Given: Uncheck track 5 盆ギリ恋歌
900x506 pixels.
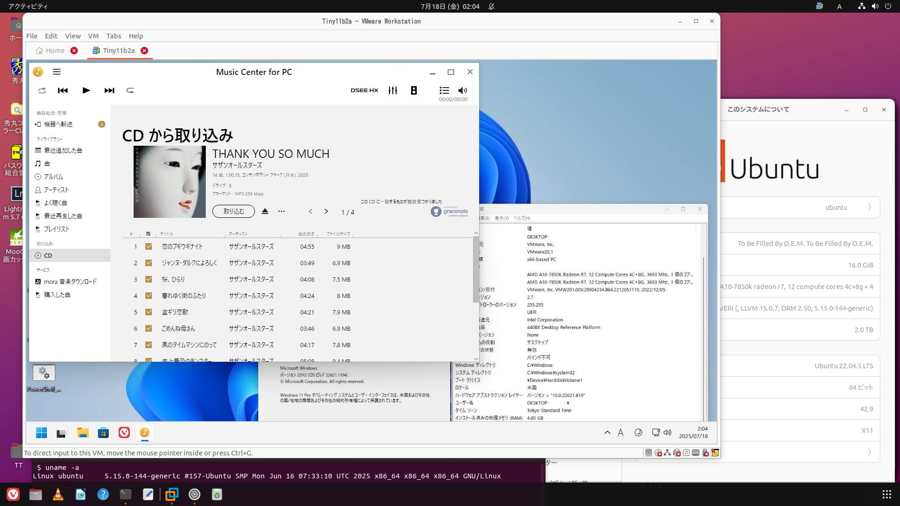Looking at the screenshot, I should pyautogui.click(x=149, y=312).
